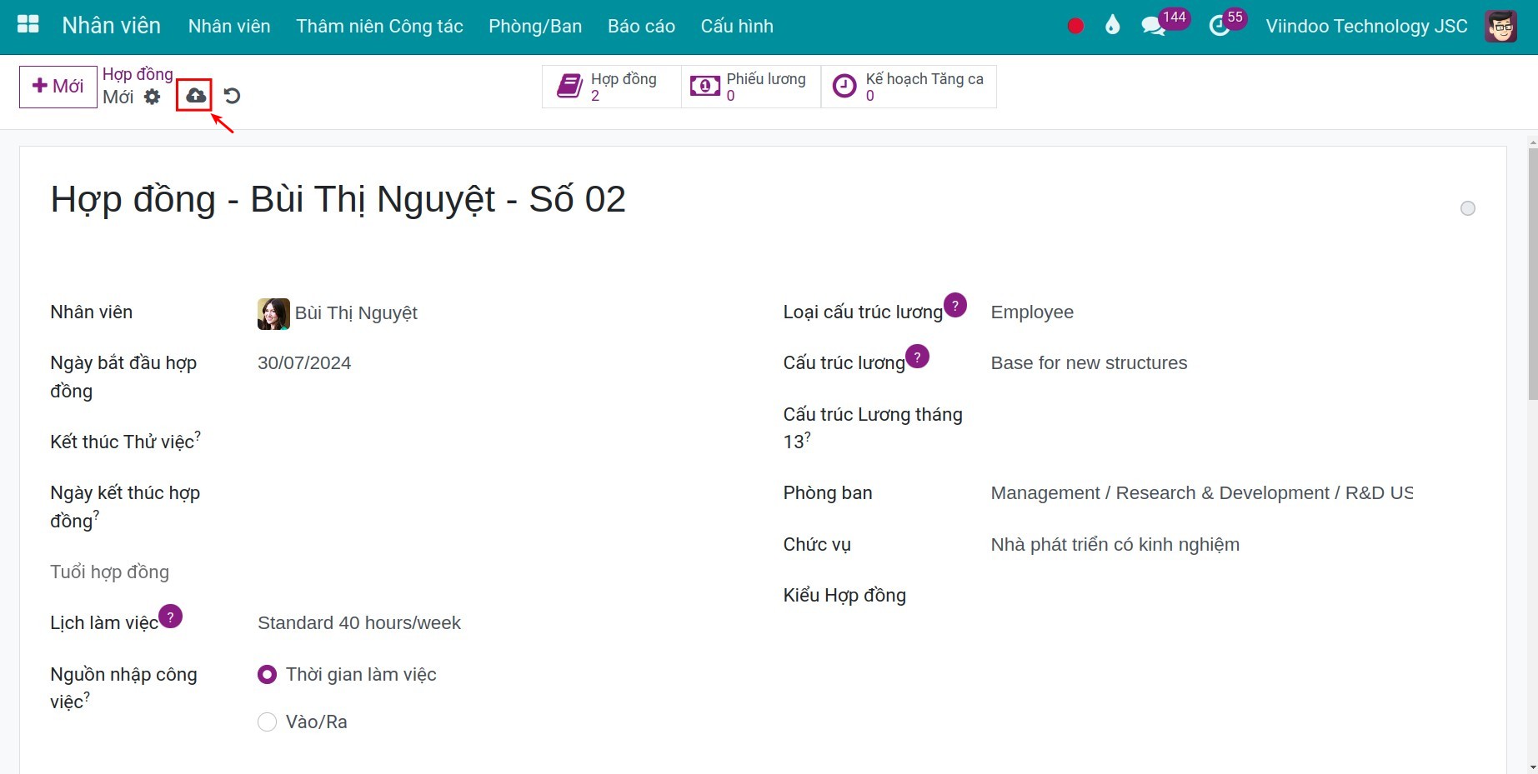Screen dimensions: 1538x774
Task: Open the Phiếu lương stat button
Action: (751, 87)
